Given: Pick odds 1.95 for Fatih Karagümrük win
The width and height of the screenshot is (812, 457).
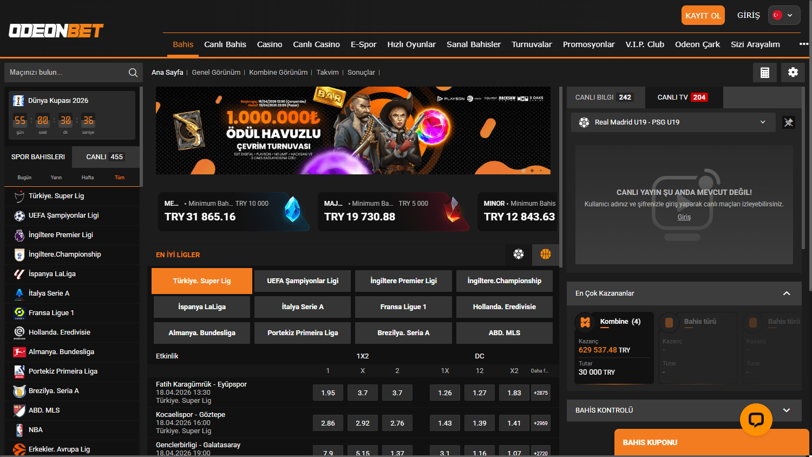Looking at the screenshot, I should click(328, 393).
